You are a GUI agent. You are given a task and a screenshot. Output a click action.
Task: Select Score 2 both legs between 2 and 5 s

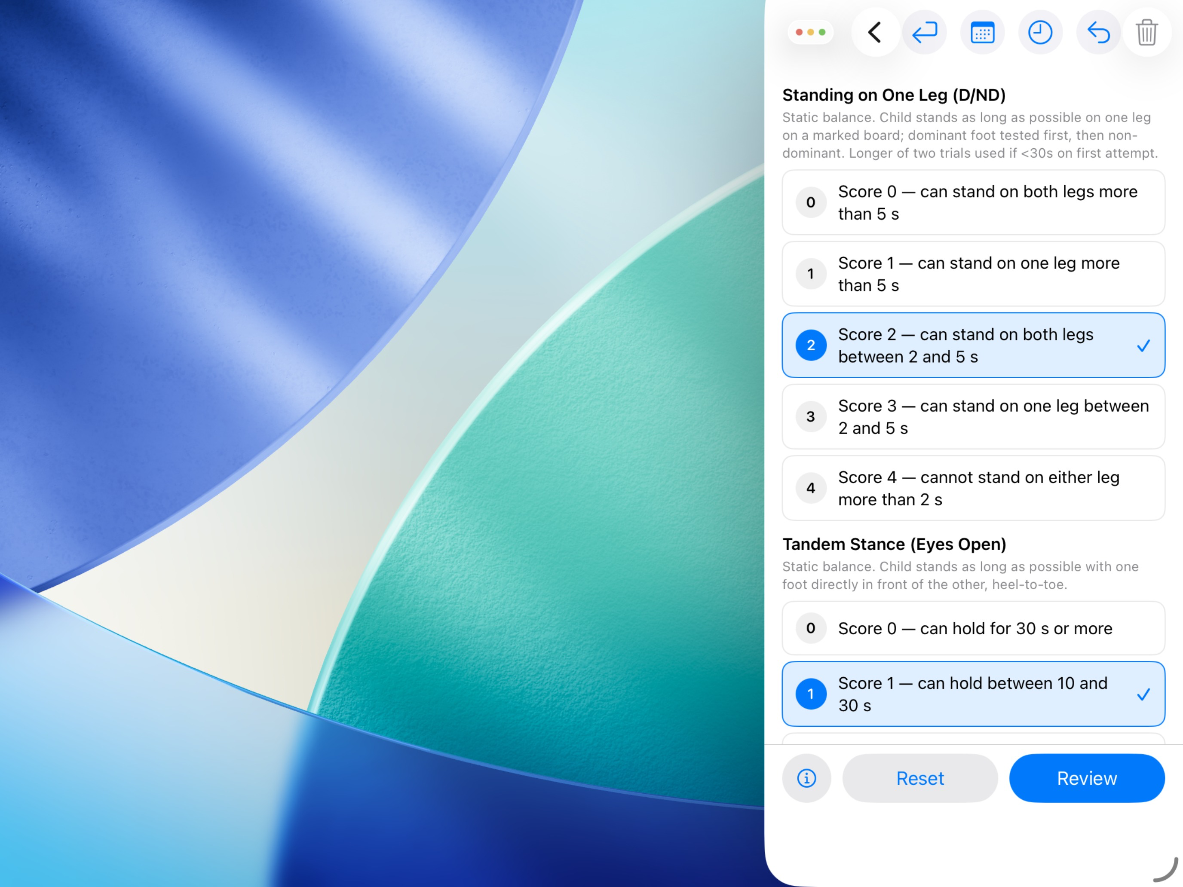(973, 346)
